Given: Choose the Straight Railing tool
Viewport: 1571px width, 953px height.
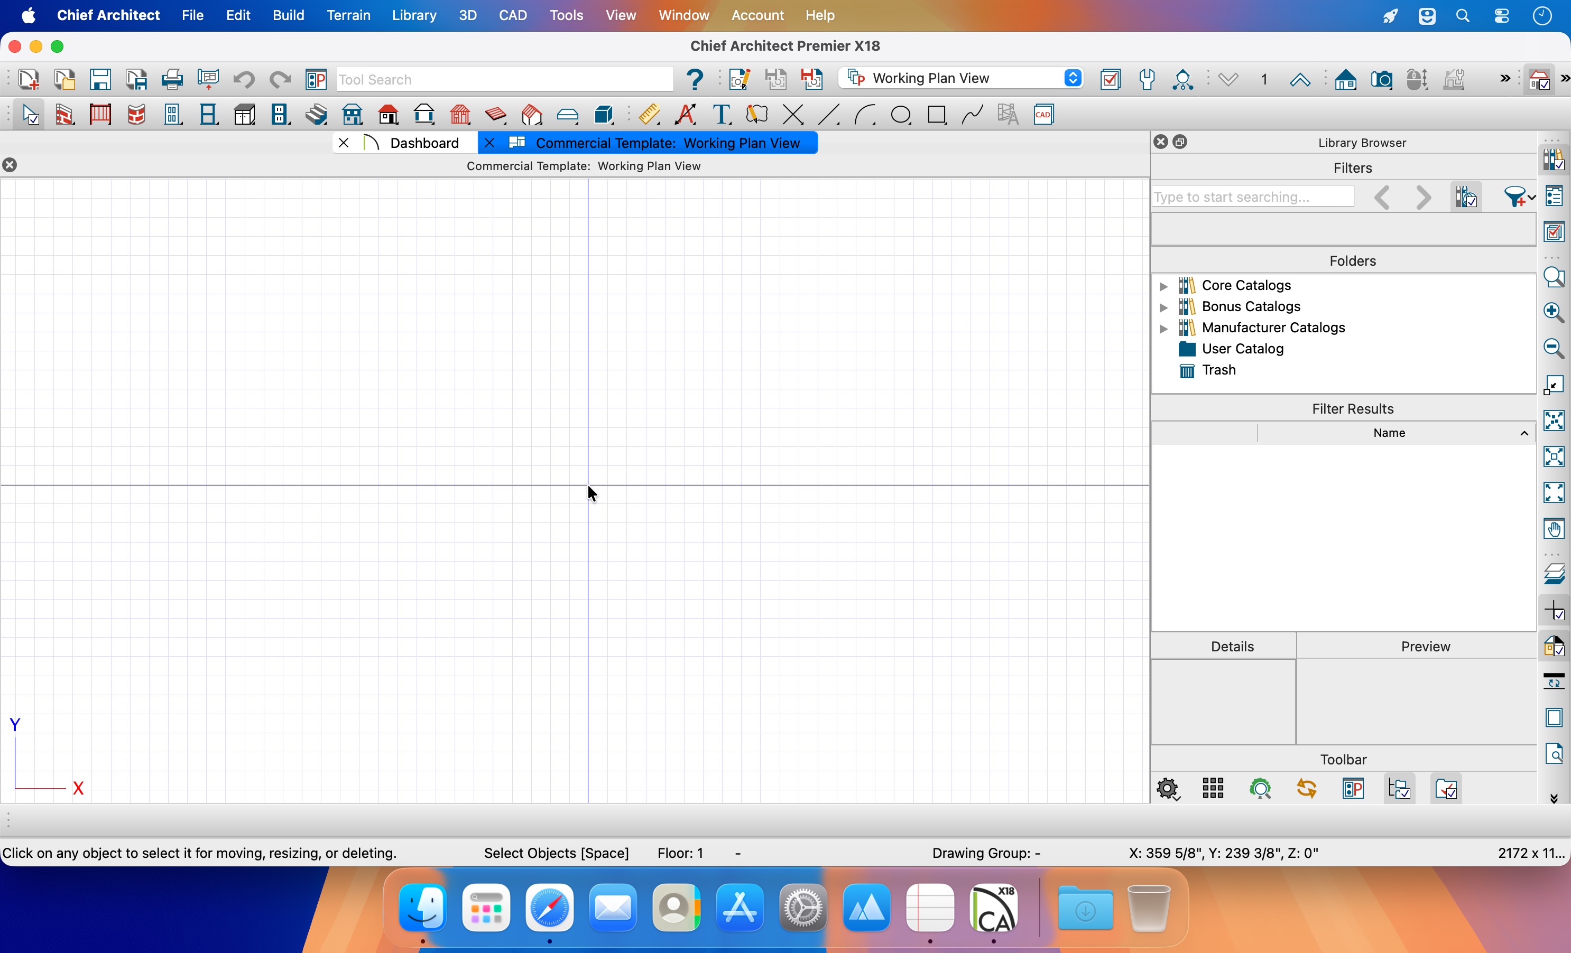Looking at the screenshot, I should [100, 115].
